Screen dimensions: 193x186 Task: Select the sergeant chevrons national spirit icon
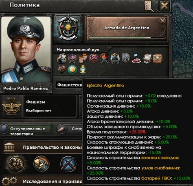coord(115,58)
